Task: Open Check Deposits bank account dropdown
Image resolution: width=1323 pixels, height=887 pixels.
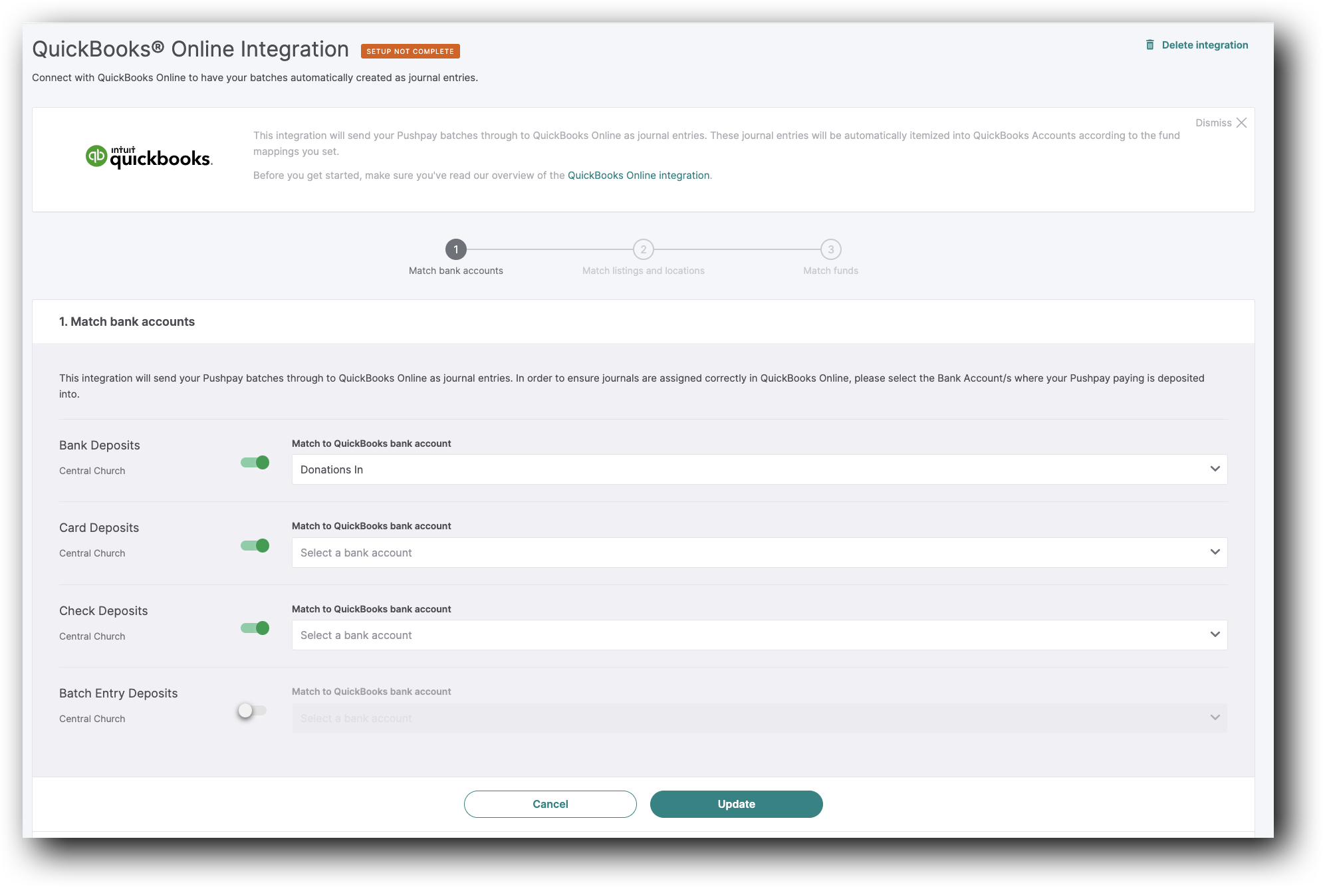Action: 759,635
